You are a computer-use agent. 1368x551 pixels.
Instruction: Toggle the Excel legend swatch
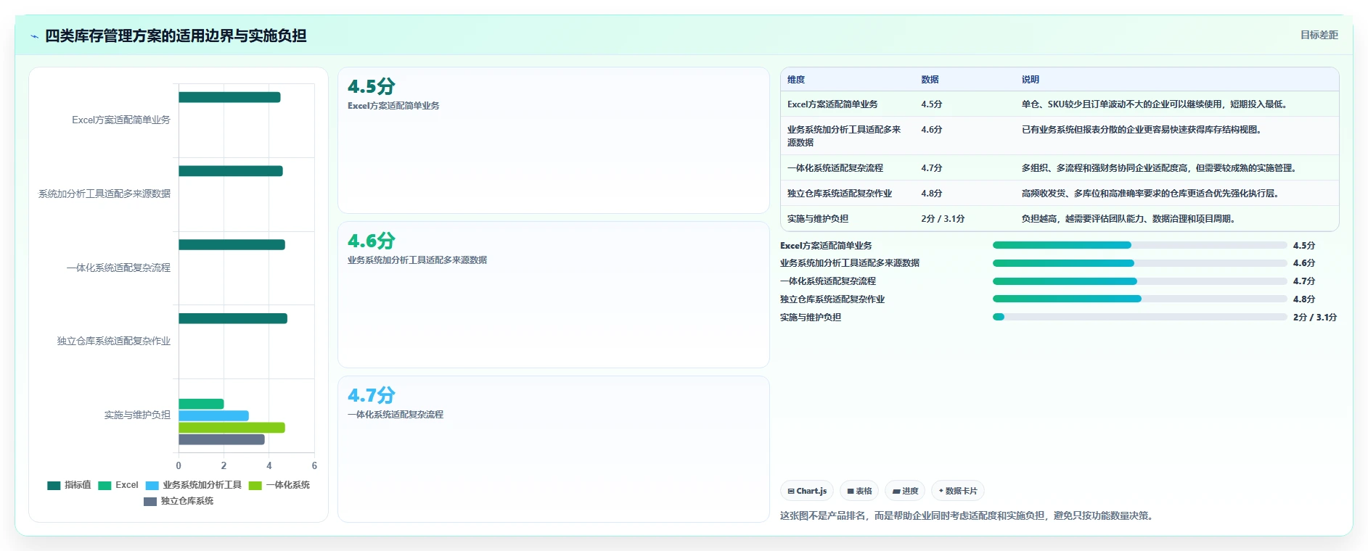coord(105,485)
